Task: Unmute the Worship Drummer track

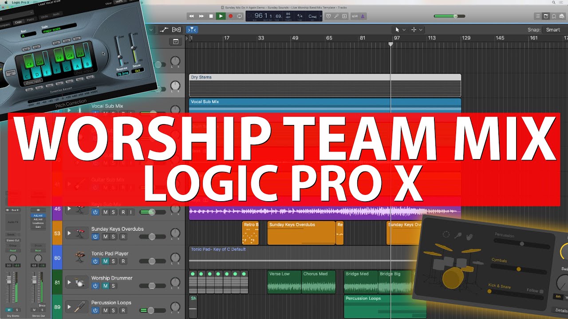Action: (105, 286)
